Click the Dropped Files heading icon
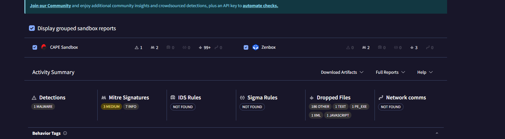The width and height of the screenshot is (505, 139). [x=311, y=98]
